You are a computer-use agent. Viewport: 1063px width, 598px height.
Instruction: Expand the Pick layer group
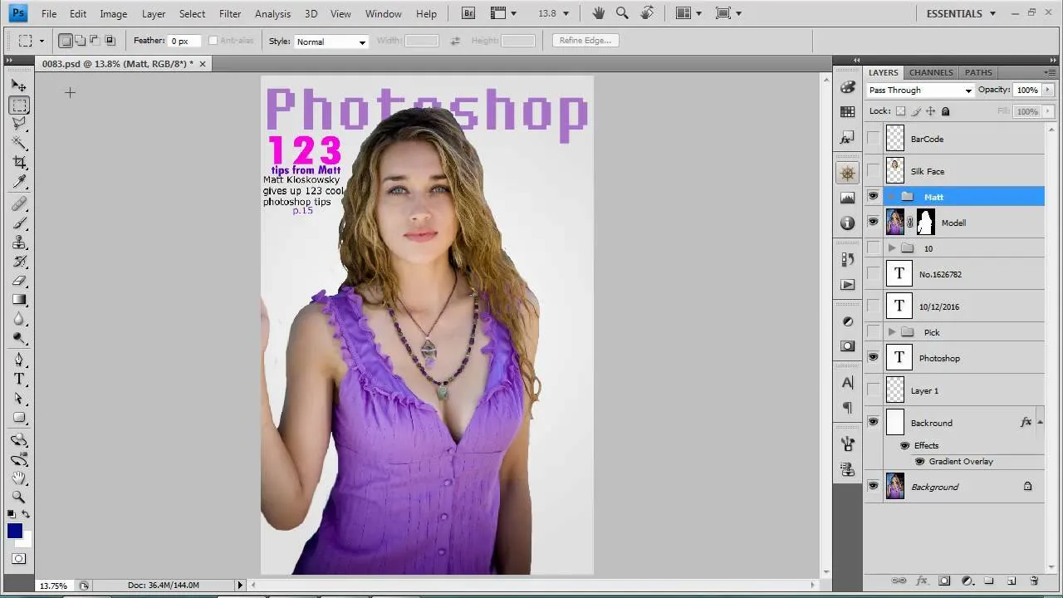(891, 332)
